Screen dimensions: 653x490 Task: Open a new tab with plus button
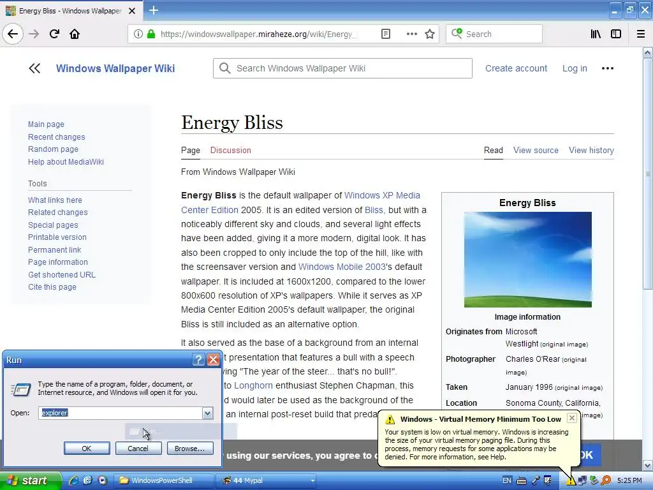(153, 10)
